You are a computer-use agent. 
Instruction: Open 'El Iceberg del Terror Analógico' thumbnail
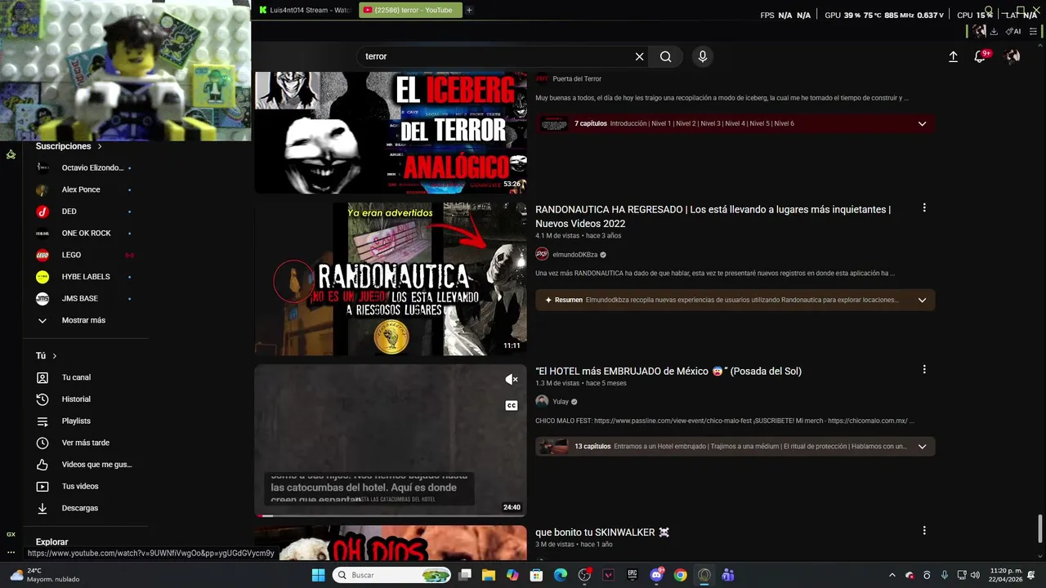click(x=391, y=132)
